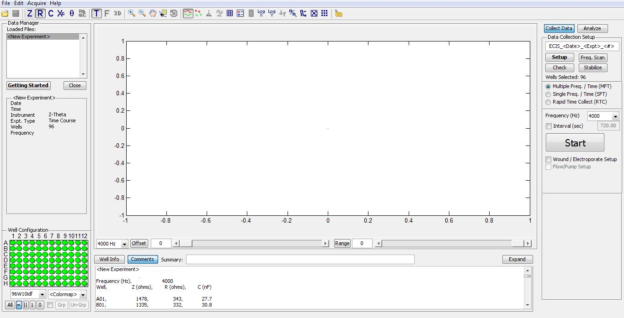The image size is (624, 318).
Task: Activate the zoom in magnifier tool
Action: coord(132,14)
